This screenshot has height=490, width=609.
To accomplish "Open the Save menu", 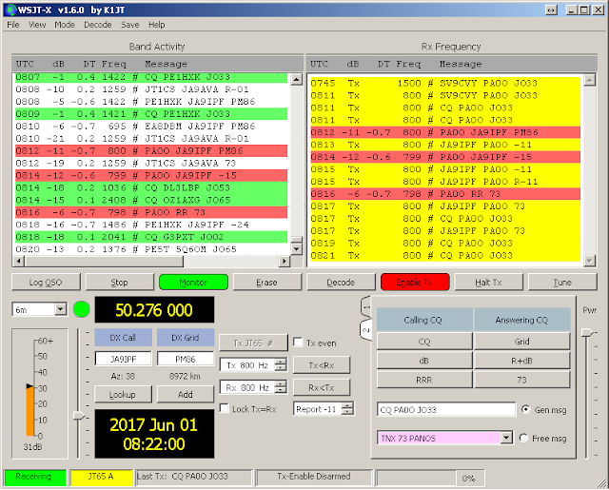I will [129, 25].
